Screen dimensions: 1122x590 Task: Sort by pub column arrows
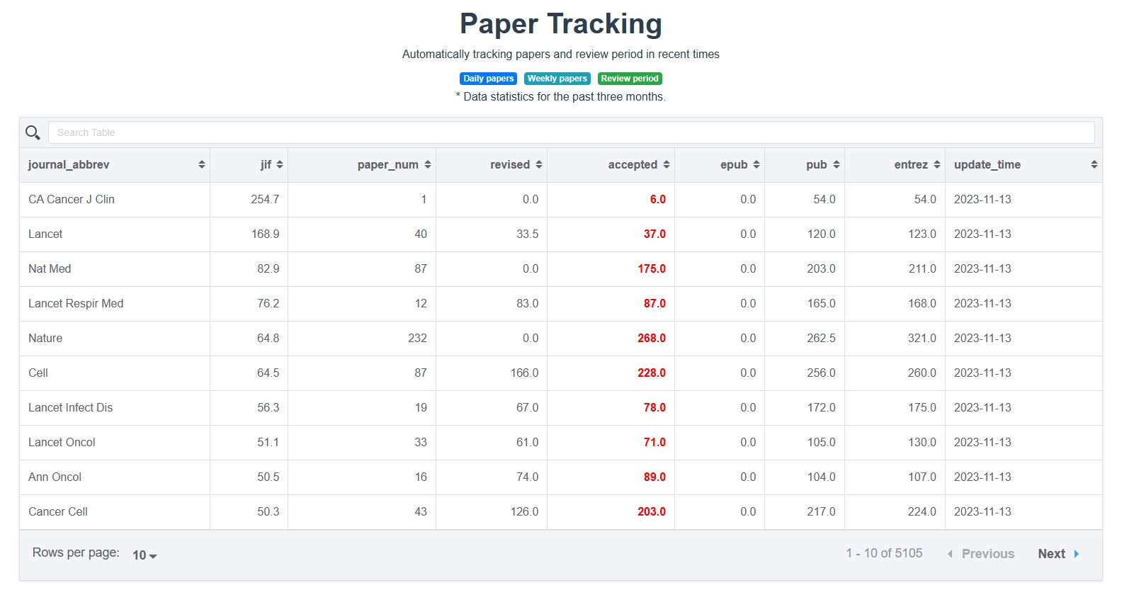pos(837,164)
